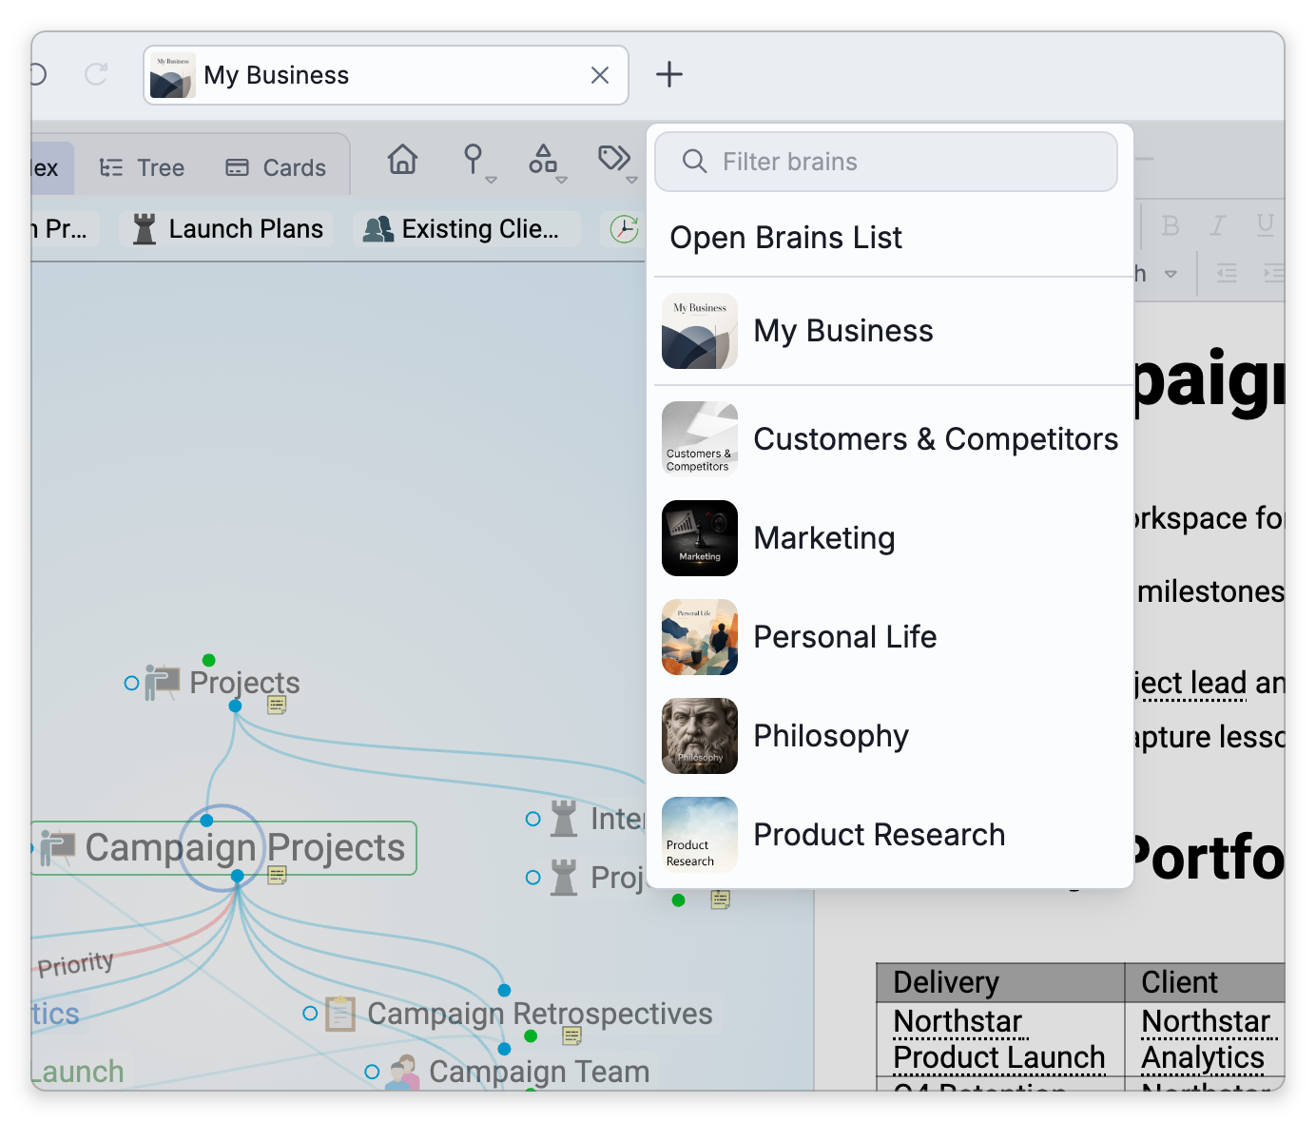Click the Client table header cell

click(1205, 982)
